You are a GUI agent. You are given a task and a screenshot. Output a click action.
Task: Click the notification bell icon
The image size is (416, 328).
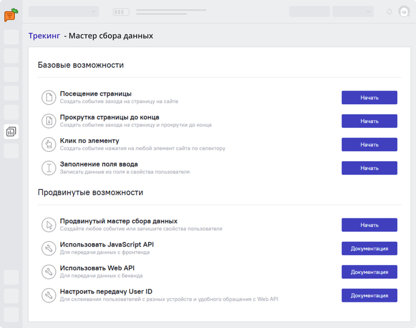point(389,11)
